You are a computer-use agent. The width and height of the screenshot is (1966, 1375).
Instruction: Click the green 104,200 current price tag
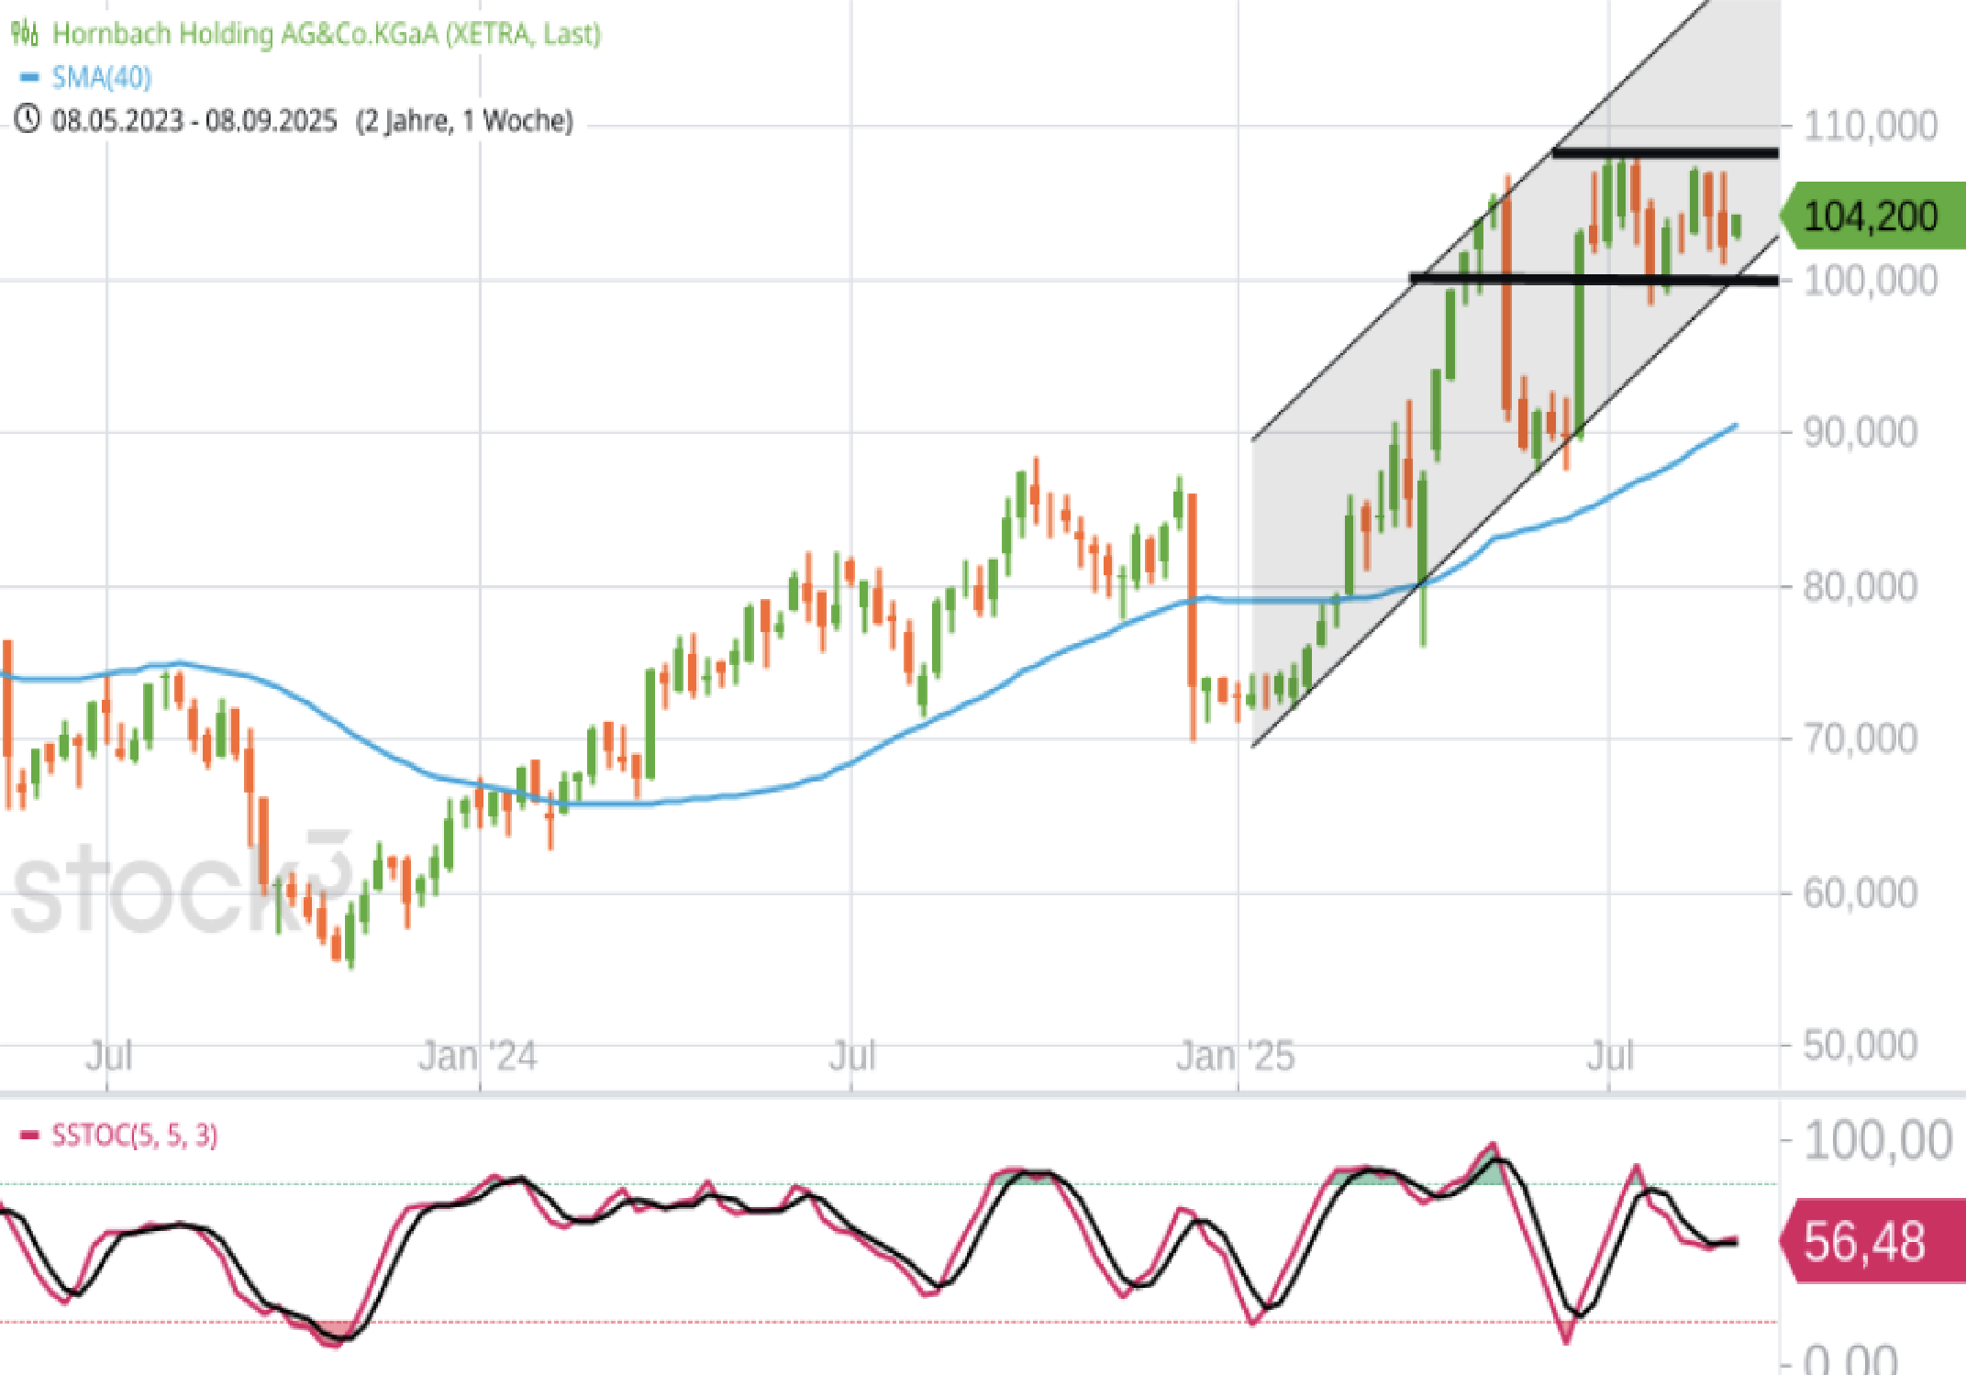point(1872,216)
